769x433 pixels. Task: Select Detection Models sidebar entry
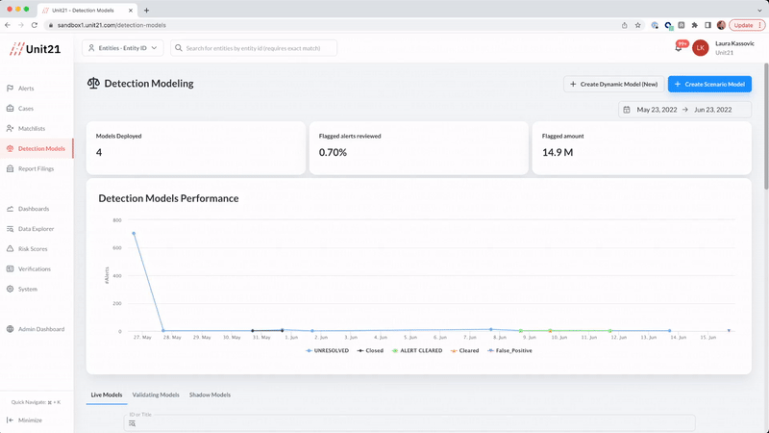click(x=37, y=149)
